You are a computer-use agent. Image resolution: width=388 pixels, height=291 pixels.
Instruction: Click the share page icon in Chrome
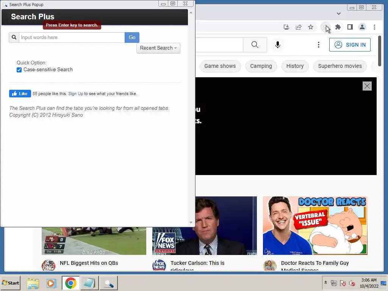click(299, 27)
